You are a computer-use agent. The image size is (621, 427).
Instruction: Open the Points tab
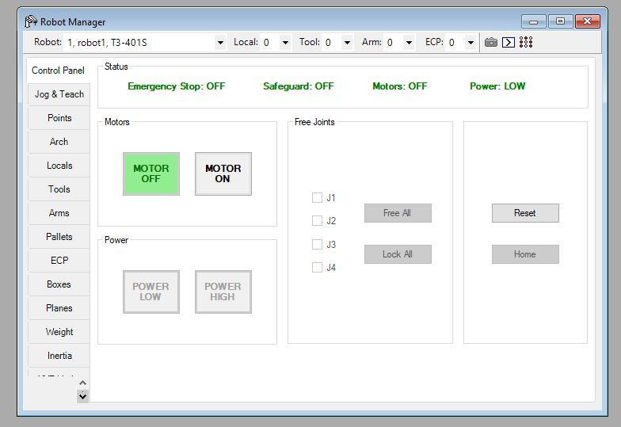tap(59, 118)
